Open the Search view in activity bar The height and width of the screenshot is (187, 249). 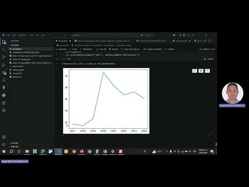(4, 49)
